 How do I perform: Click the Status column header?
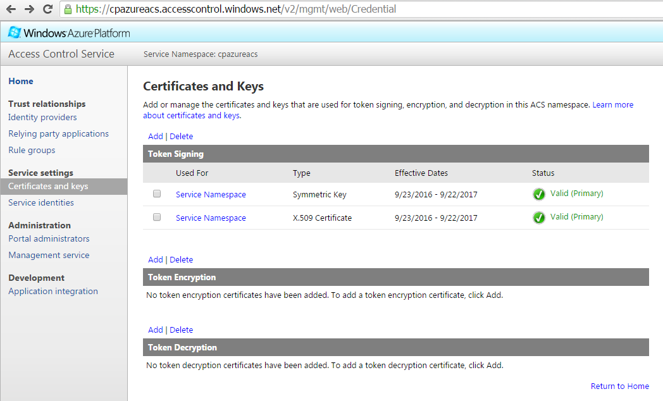tap(543, 173)
